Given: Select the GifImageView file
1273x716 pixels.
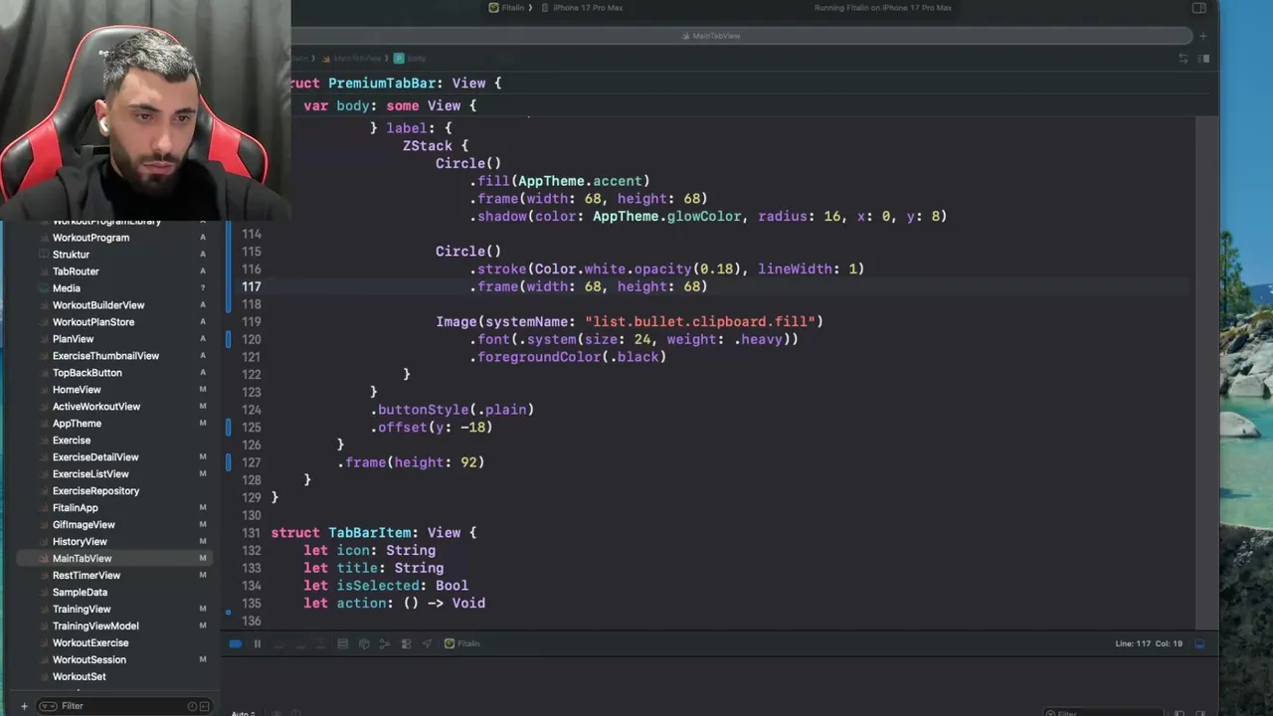Looking at the screenshot, I should [x=84, y=525].
